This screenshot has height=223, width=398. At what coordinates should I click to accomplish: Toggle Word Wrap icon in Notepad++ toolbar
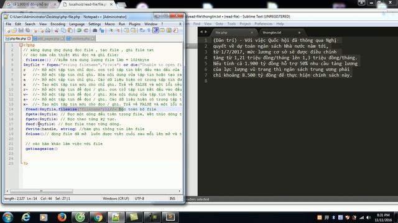tap(142, 30)
